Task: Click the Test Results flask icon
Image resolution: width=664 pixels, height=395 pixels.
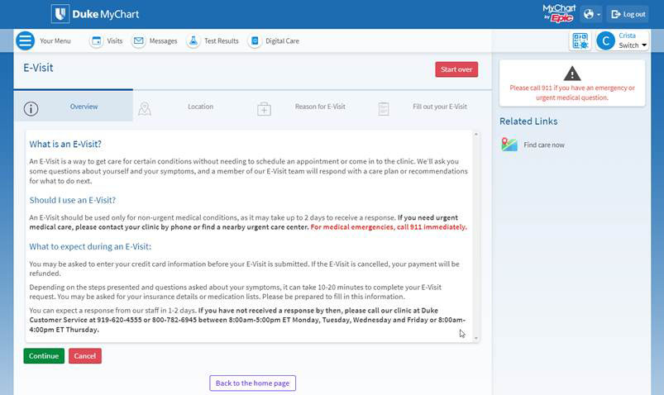Action: (x=193, y=40)
